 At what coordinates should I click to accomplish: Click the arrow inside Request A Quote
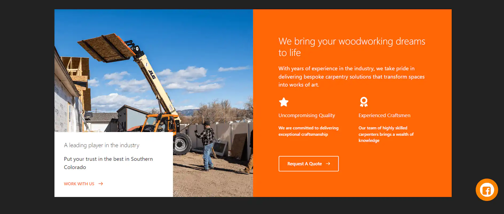click(x=328, y=164)
